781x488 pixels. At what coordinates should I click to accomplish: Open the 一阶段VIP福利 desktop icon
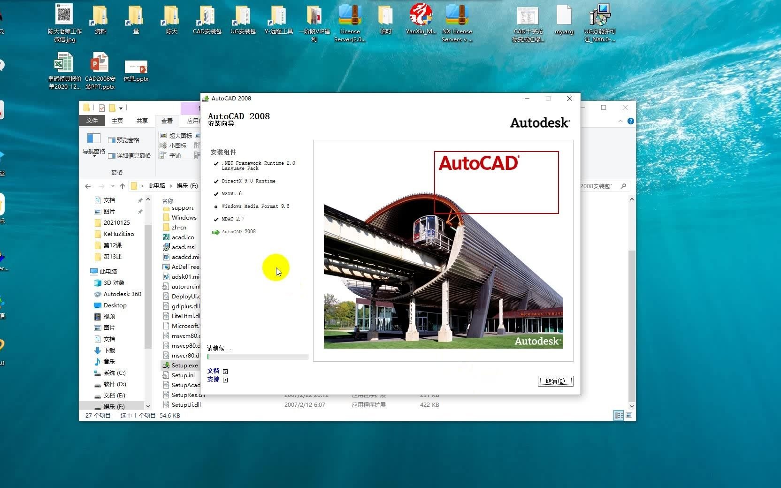[x=314, y=23]
